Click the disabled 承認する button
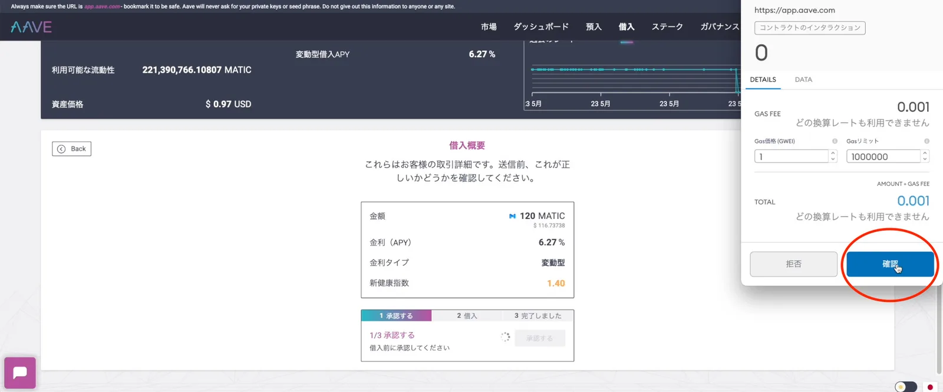Image resolution: width=943 pixels, height=392 pixels. point(539,338)
